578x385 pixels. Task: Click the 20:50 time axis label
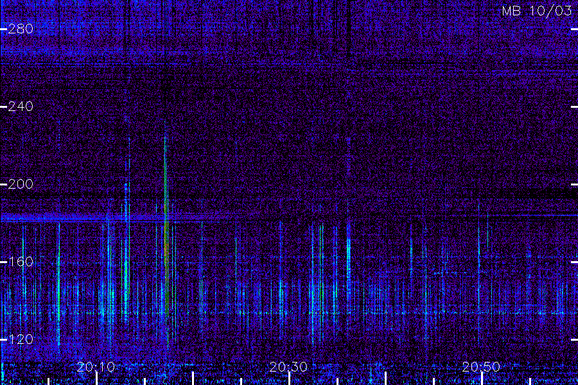[x=481, y=367]
